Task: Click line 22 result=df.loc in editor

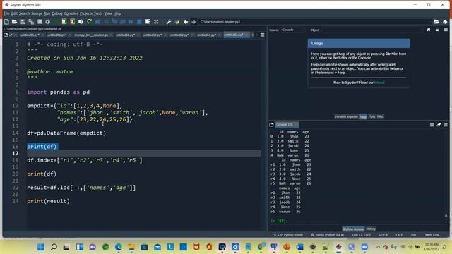Action: 81,188
